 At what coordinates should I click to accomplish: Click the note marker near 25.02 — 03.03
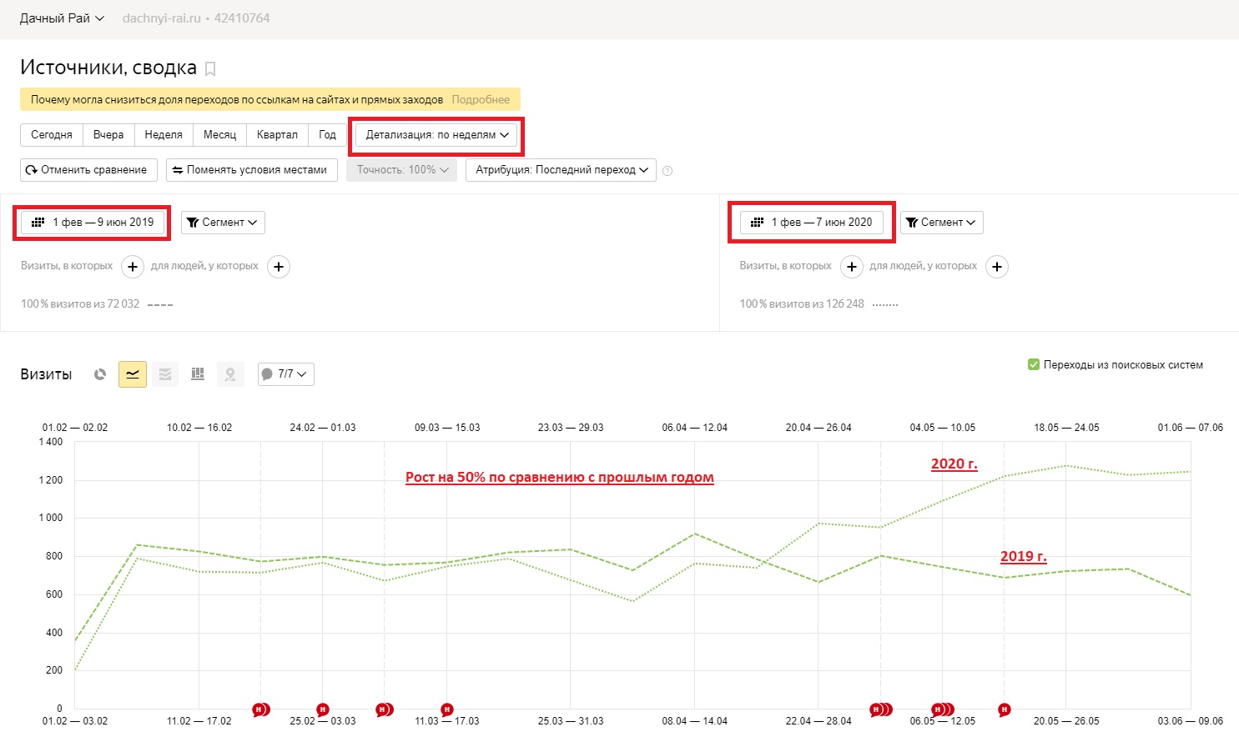click(x=323, y=709)
